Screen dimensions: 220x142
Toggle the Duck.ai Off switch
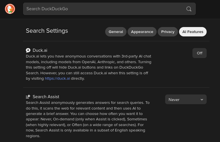(x=199, y=53)
